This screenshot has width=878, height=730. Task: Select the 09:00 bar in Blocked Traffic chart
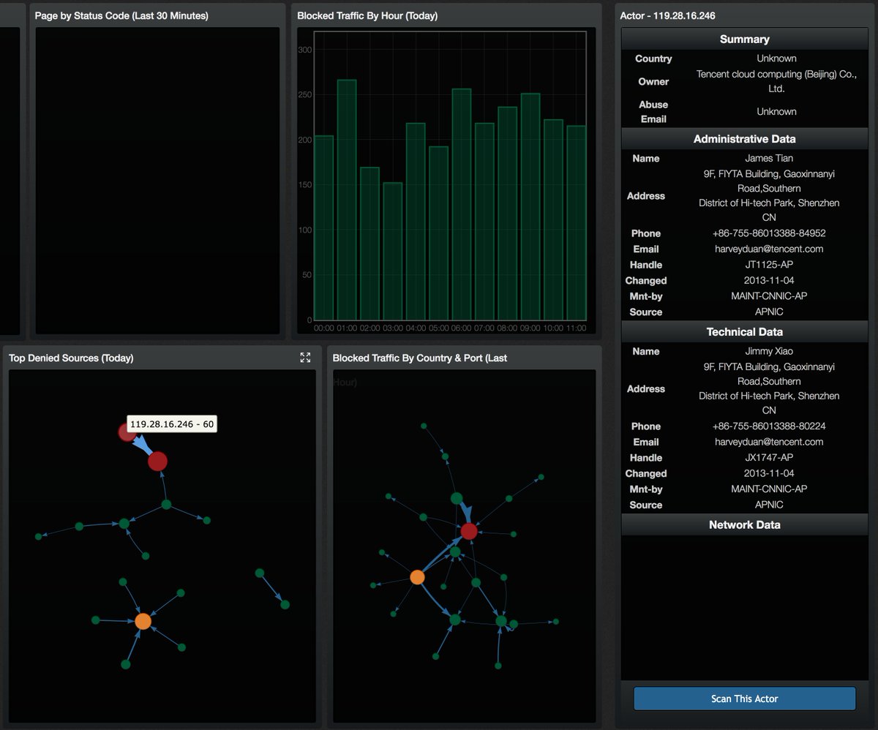pos(530,207)
